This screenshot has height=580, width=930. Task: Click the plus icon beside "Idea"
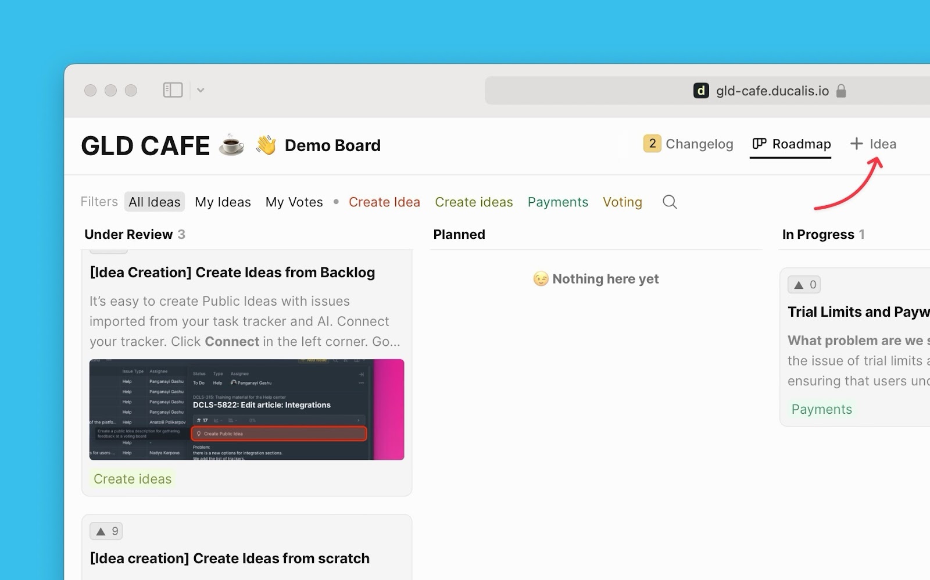pyautogui.click(x=855, y=144)
